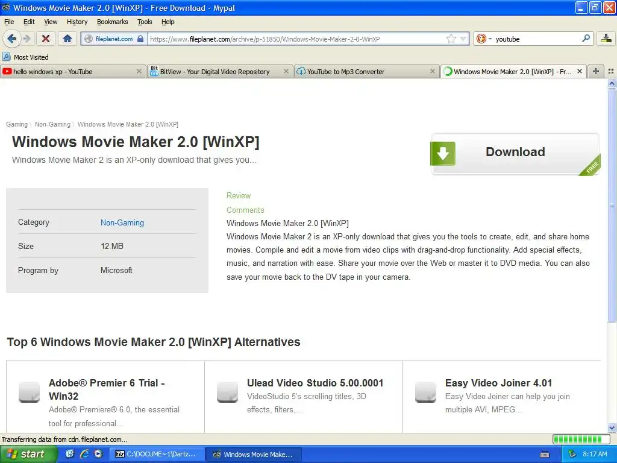Follow the Gaming breadcrumb link

[x=17, y=124]
